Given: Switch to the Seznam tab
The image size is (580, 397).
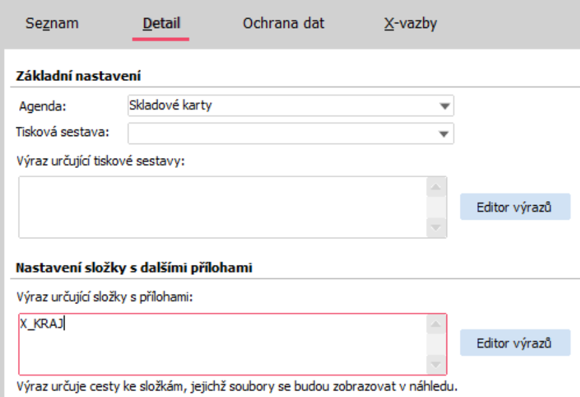Looking at the screenshot, I should 52,24.
